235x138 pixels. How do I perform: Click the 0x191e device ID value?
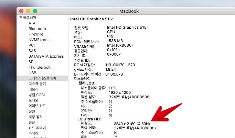pyautogui.click(x=113, y=50)
